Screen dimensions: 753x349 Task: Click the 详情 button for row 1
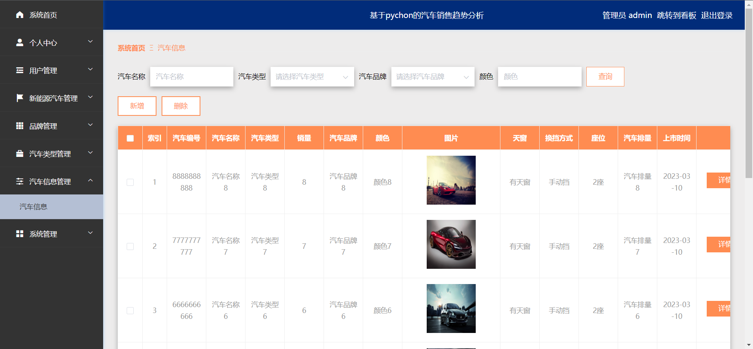(x=718, y=180)
